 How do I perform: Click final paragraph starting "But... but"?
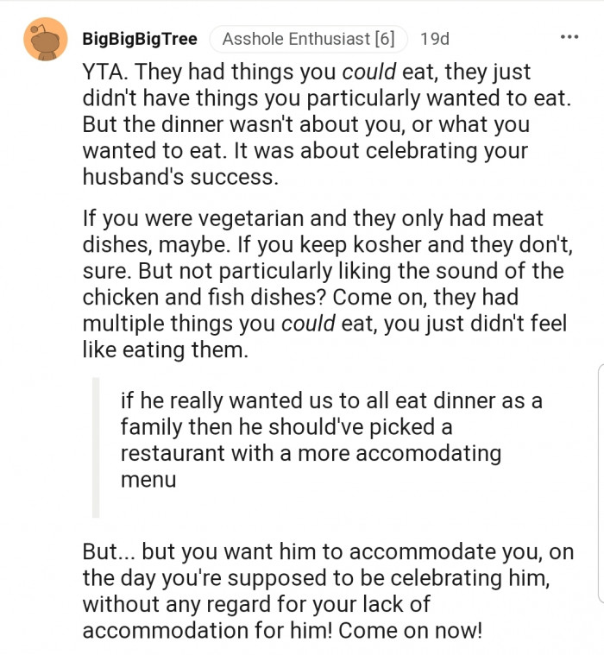328,591
